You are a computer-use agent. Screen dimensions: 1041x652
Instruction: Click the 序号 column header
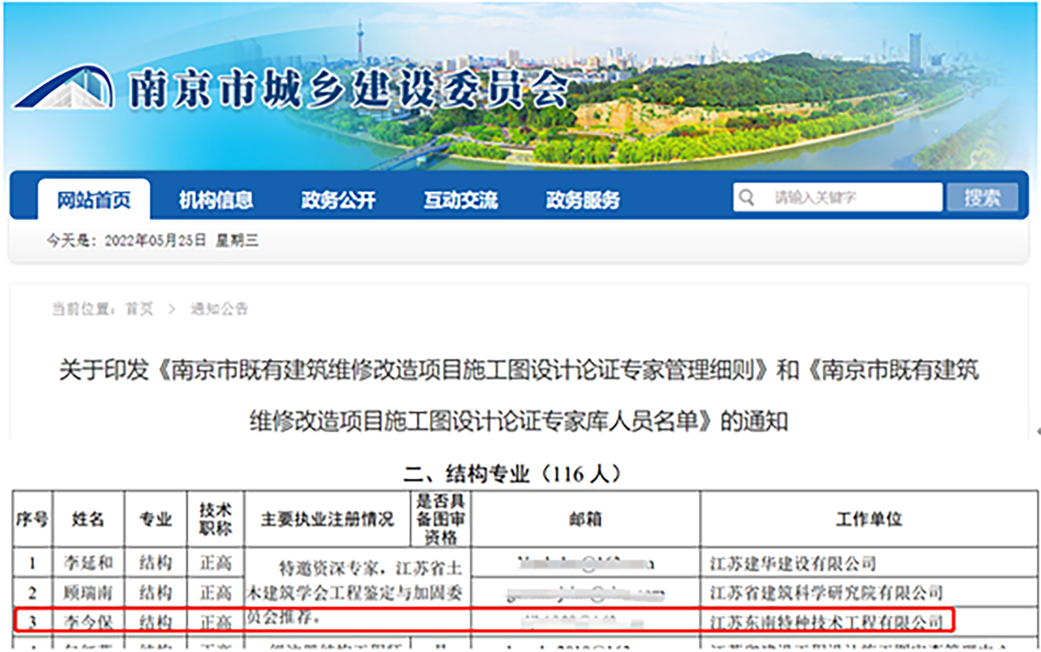(32, 519)
